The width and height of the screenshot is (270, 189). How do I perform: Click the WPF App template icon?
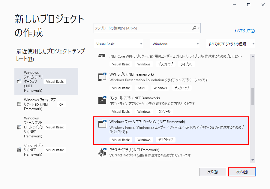coord(102,77)
